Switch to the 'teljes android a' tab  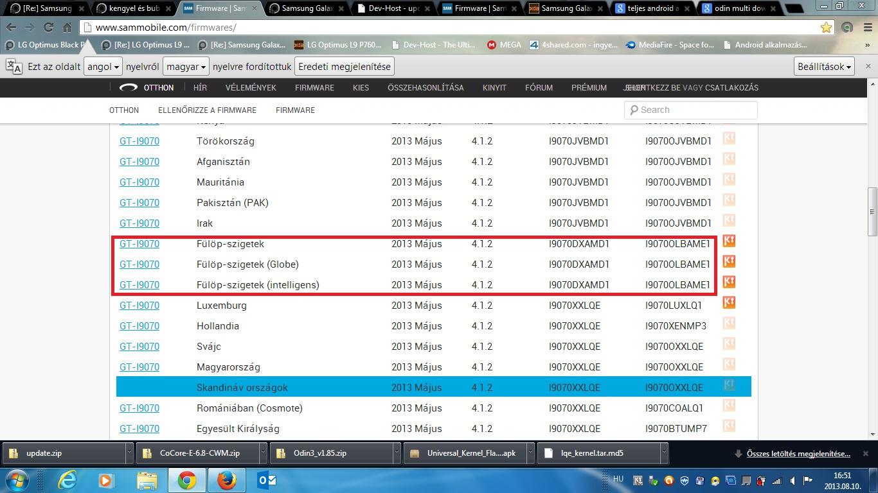click(x=654, y=8)
